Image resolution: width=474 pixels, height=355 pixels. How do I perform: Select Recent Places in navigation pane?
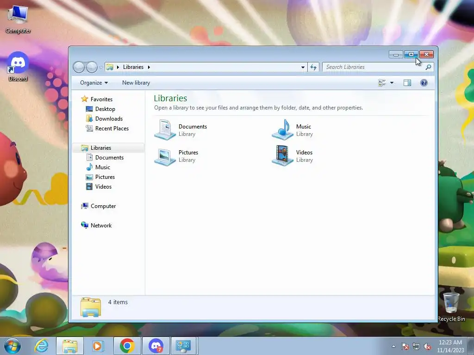(x=112, y=129)
